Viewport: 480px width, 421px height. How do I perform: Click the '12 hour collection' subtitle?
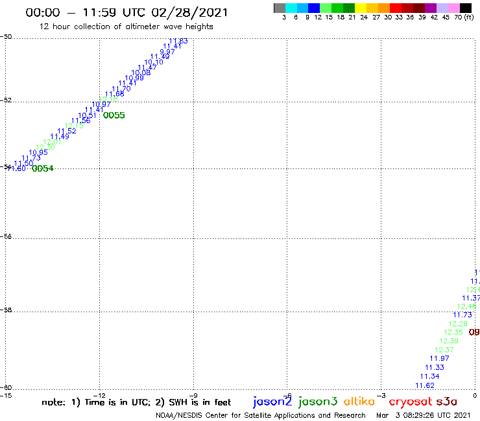click(126, 27)
